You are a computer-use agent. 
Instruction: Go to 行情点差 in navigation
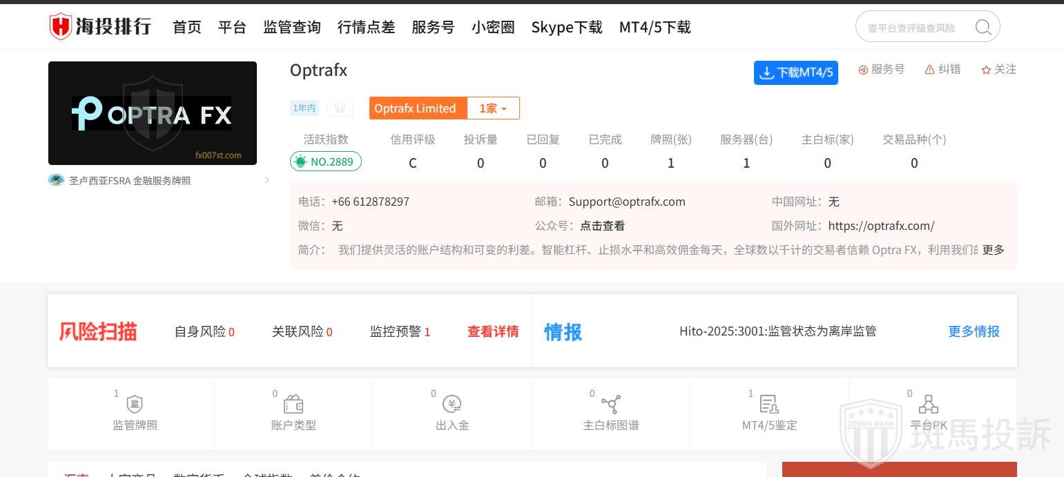366,28
